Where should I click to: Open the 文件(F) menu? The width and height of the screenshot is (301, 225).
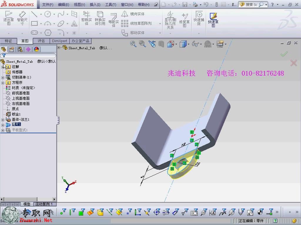point(48,5)
